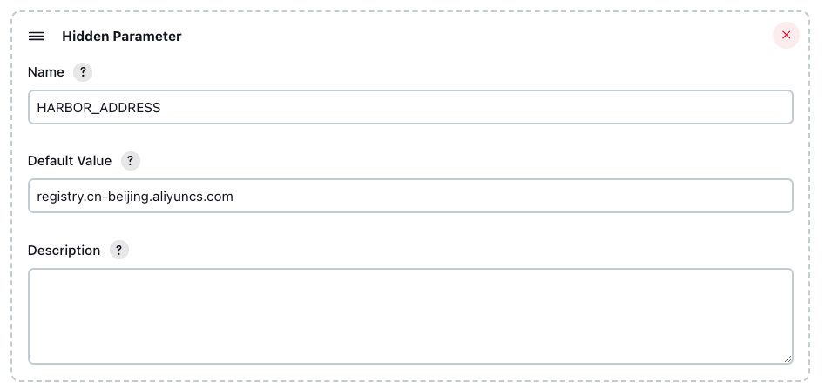Focus the Name input with HARBOR_ADDRESS
Viewport: 825px width, 388px height.
pos(410,107)
